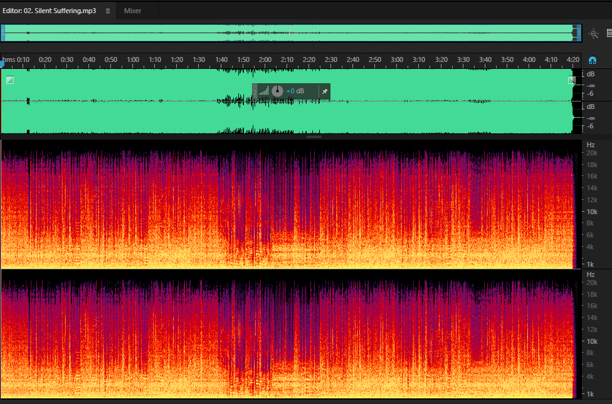
Task: Select the Editor: 02. Silent Suffering.mp3 tab
Action: (x=49, y=11)
